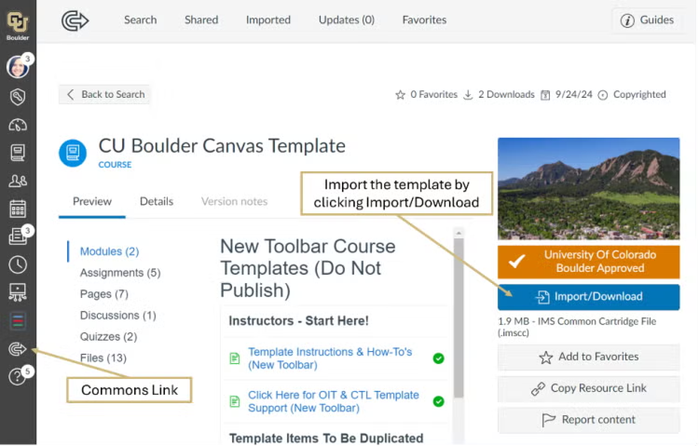Click Add to Favorites
This screenshot has height=446, width=699.
(x=589, y=357)
